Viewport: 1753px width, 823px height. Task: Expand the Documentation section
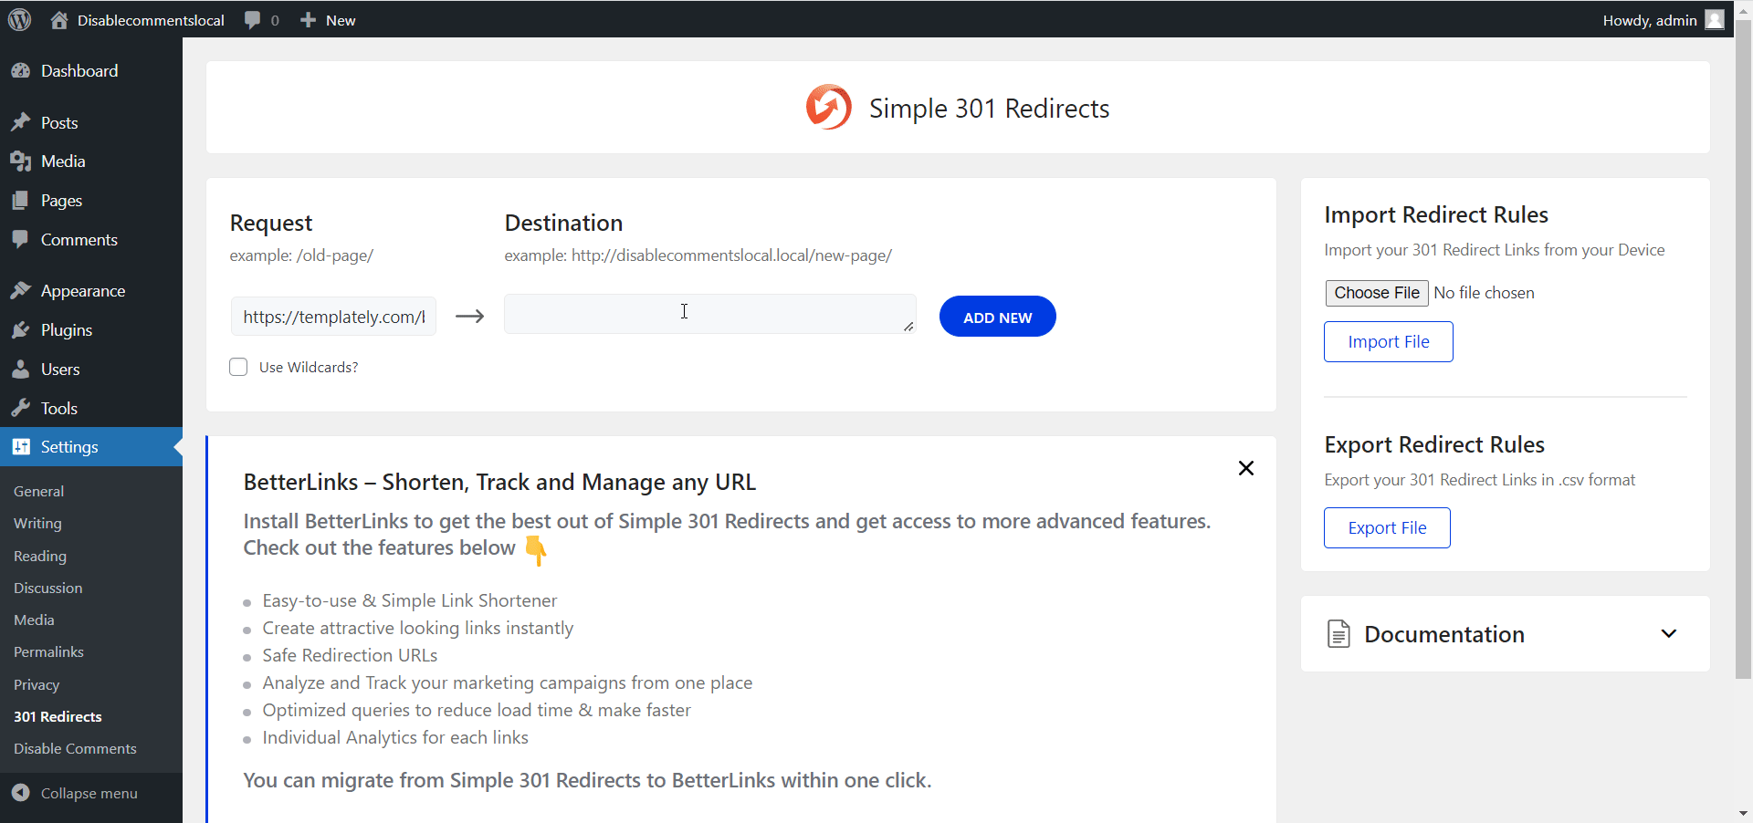(x=1670, y=633)
